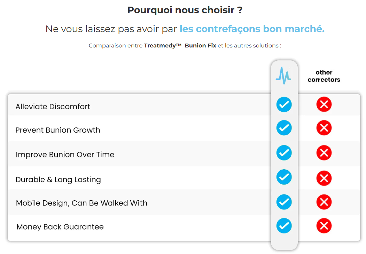Click blue checkmark for Mobile Design row
Viewport: 366px width, 254px height.
[x=284, y=202]
